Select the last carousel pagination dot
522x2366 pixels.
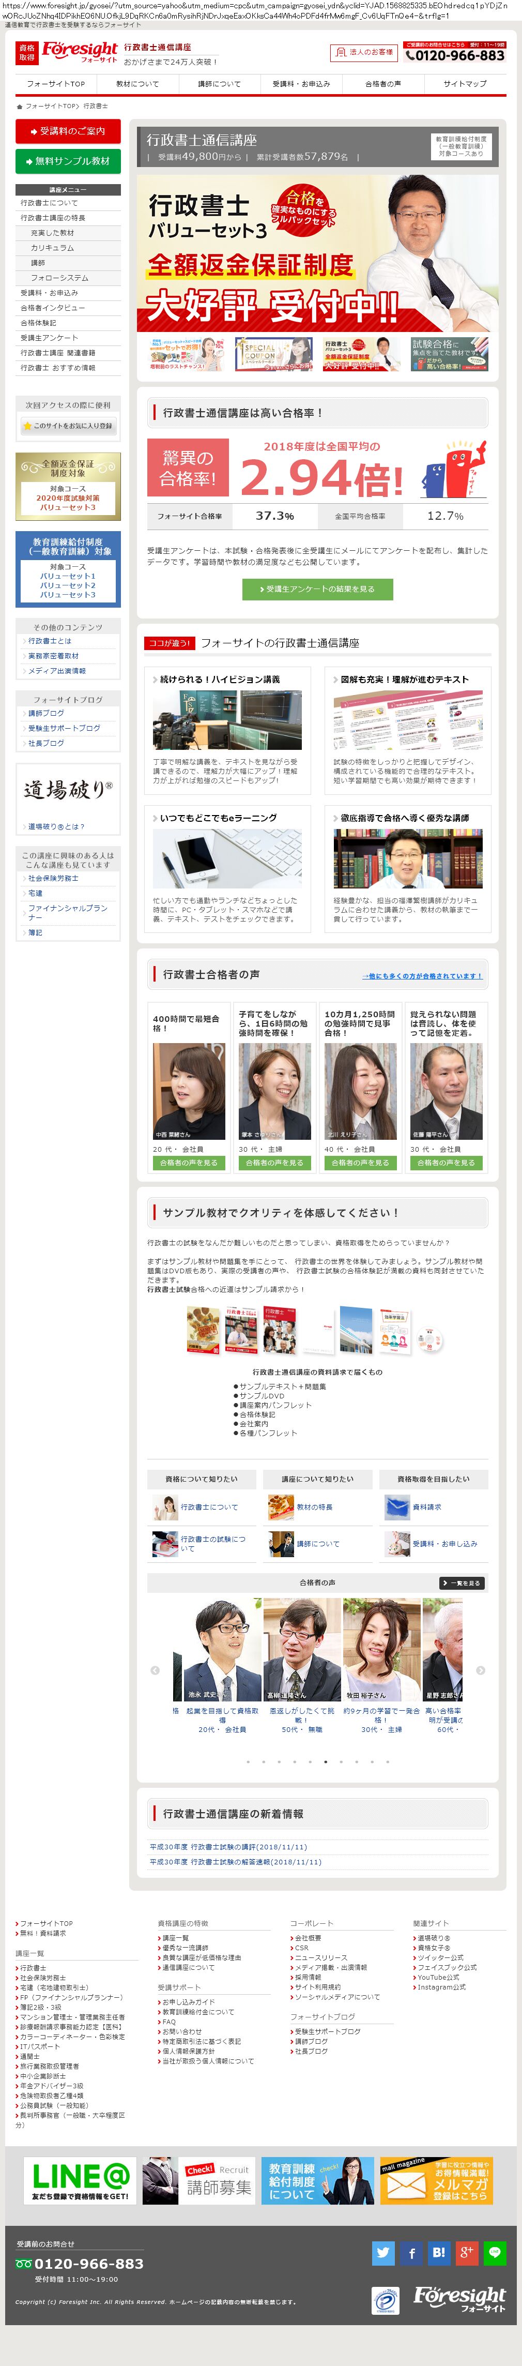pyautogui.click(x=387, y=1761)
